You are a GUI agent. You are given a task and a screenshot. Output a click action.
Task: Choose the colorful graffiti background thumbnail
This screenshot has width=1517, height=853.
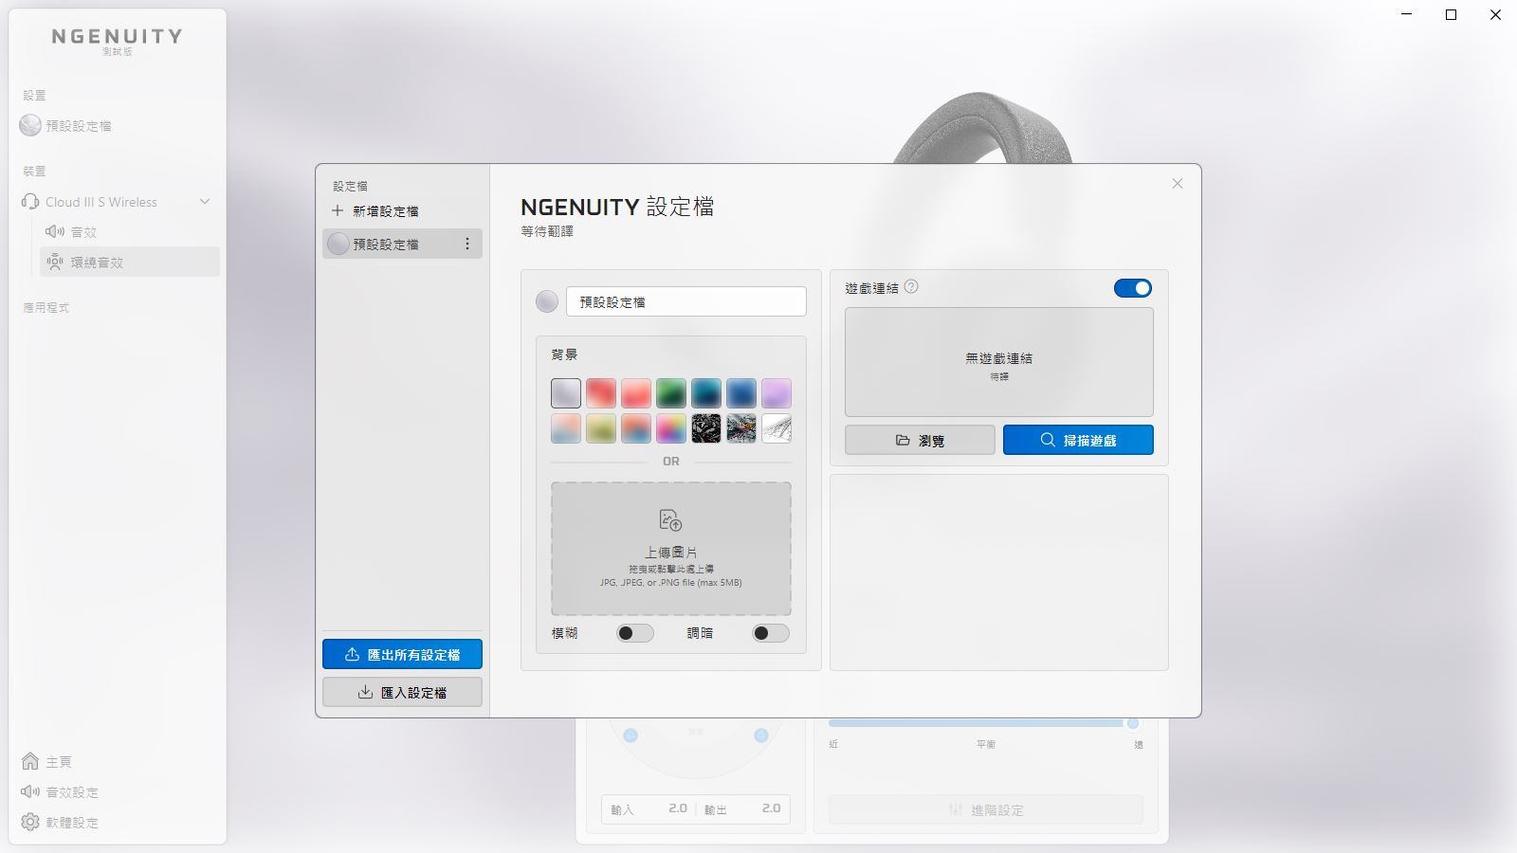[x=741, y=428]
